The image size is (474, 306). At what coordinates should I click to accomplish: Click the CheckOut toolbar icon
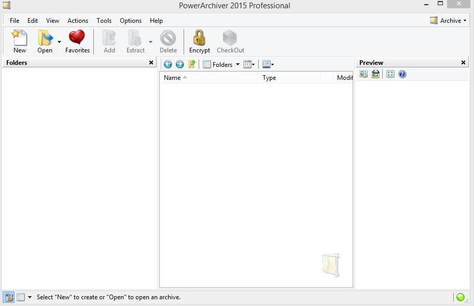point(230,41)
